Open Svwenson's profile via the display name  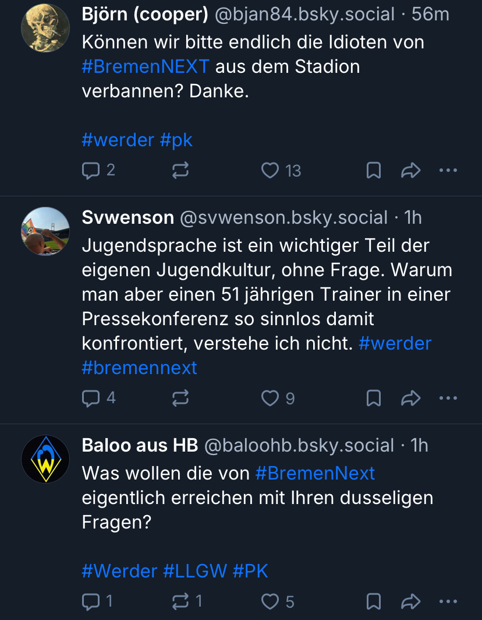[x=128, y=217]
